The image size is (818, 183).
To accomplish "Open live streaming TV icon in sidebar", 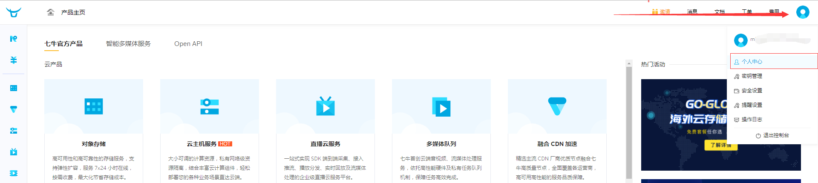I will coord(14,152).
